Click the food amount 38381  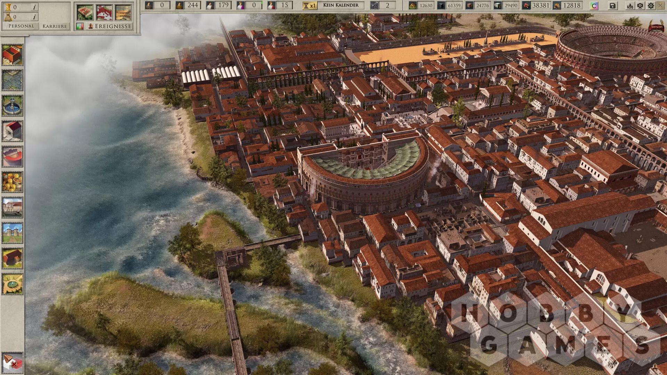541,5
